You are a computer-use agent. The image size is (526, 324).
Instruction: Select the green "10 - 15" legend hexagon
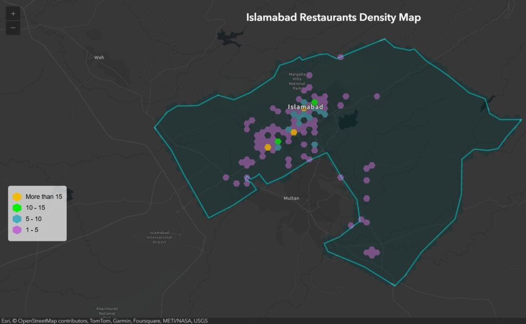(17, 208)
